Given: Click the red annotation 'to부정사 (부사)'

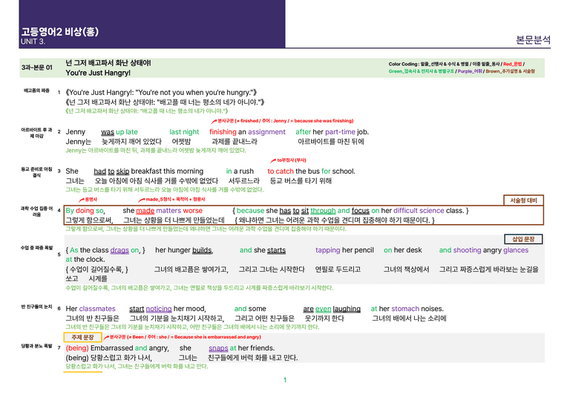Looking at the screenshot, I should tap(292, 160).
